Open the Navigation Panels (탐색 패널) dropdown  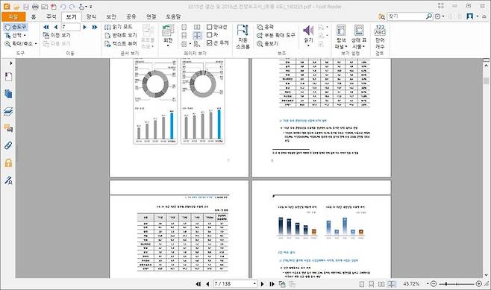341,37
